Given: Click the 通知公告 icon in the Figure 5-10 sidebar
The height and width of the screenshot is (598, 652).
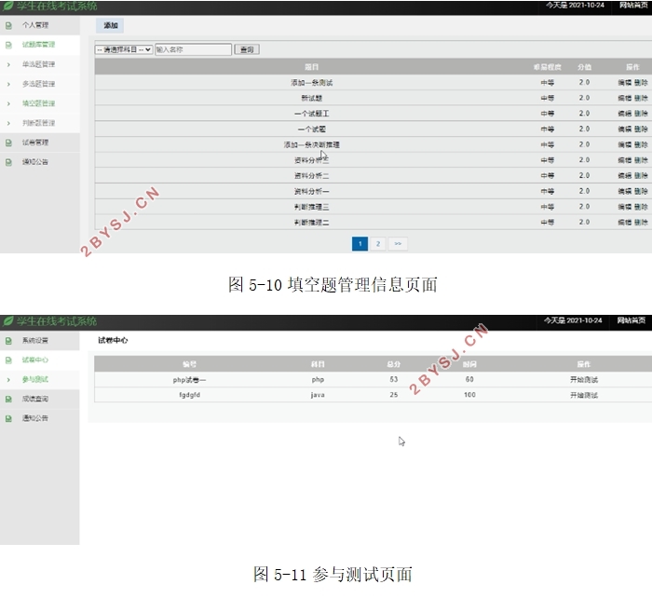Looking at the screenshot, I should coord(8,162).
